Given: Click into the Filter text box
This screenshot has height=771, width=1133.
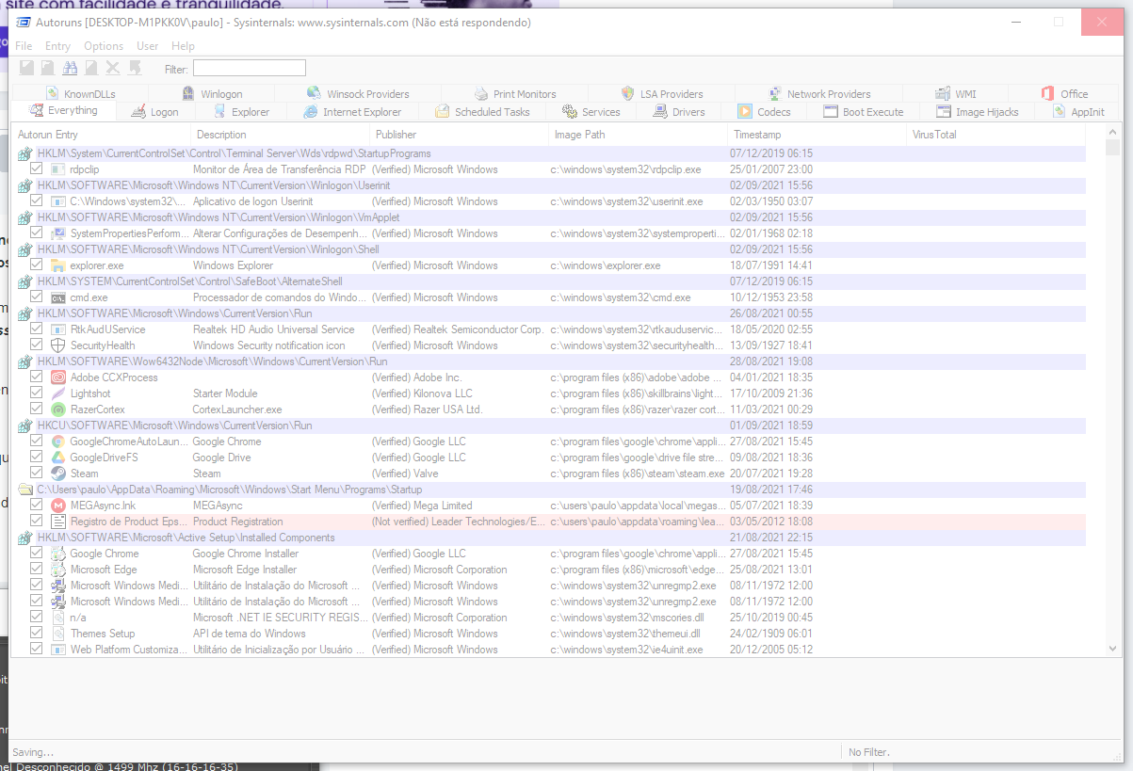Looking at the screenshot, I should coord(250,68).
